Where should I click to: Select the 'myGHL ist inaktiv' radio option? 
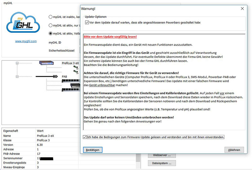51,17
